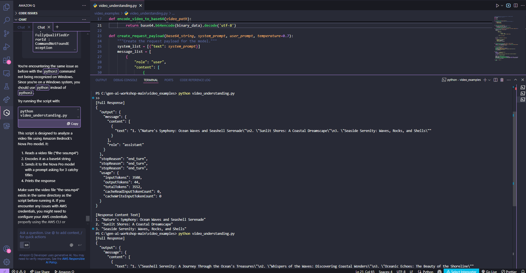526x273 pixels.
Task: Open Run Python file dropdown arrow
Action: 502,5
